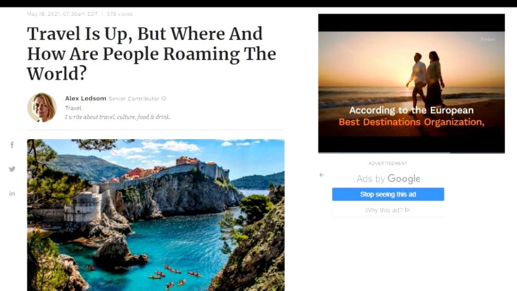517x291 pixels.
Task: Share the article on Twitter
Action: point(12,169)
